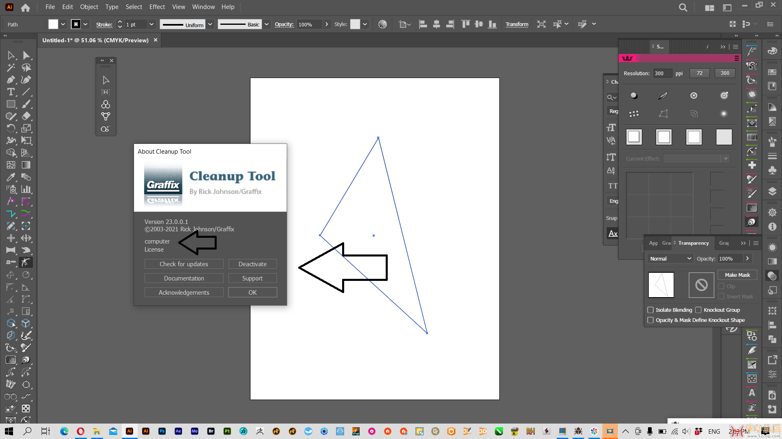Click the Home icon
The image size is (782, 439).
[x=25, y=7]
